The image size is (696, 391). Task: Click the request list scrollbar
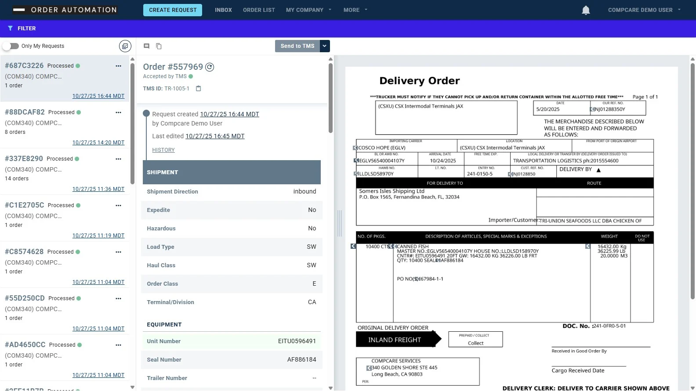click(132, 124)
